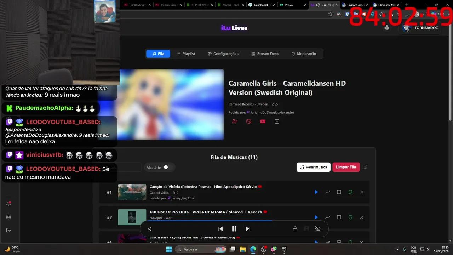
Task: Open the support lifebuoy icon in sidebar
Action: coord(9,217)
